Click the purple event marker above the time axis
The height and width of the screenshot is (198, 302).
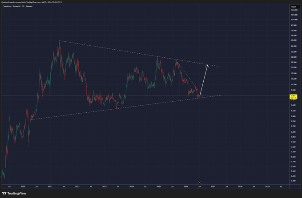point(199,182)
